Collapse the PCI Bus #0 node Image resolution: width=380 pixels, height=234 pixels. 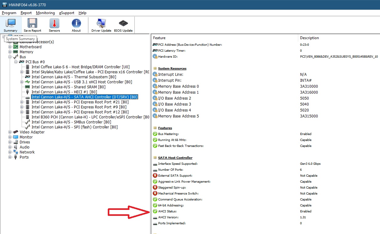point(16,62)
